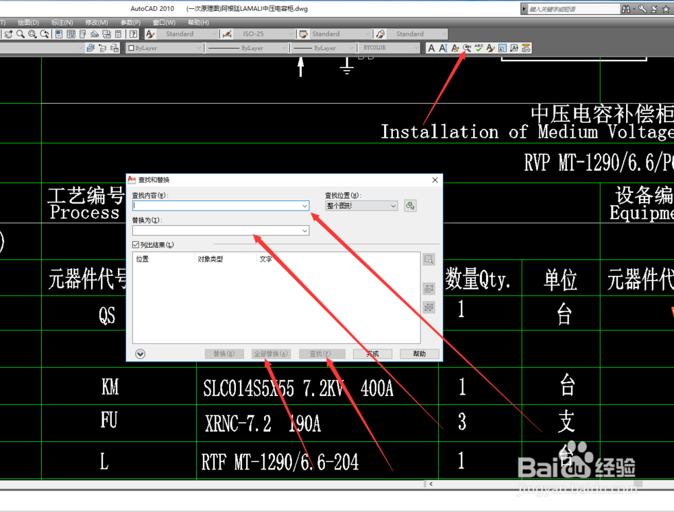Screen dimensions: 674x512
Task: Open the Standard table style dropdown
Action: pos(340,34)
